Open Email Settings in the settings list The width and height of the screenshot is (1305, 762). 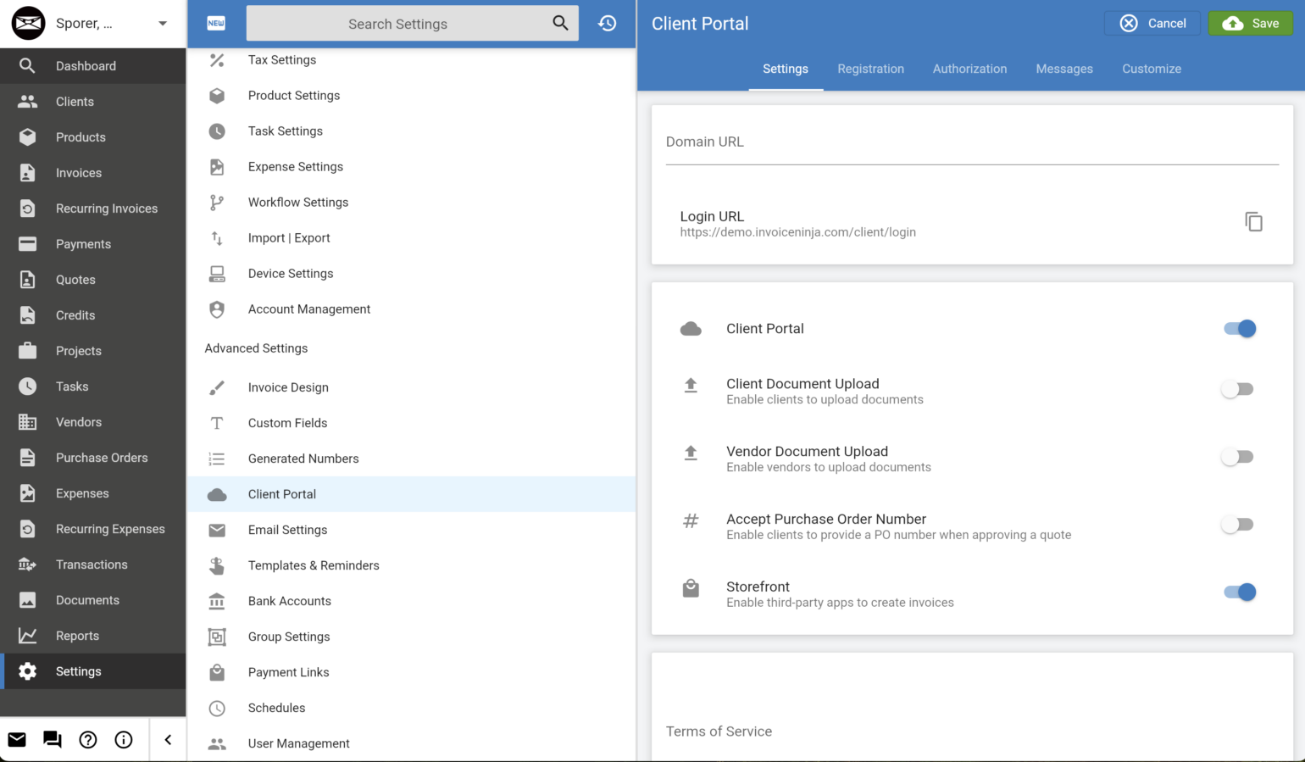[x=287, y=529]
